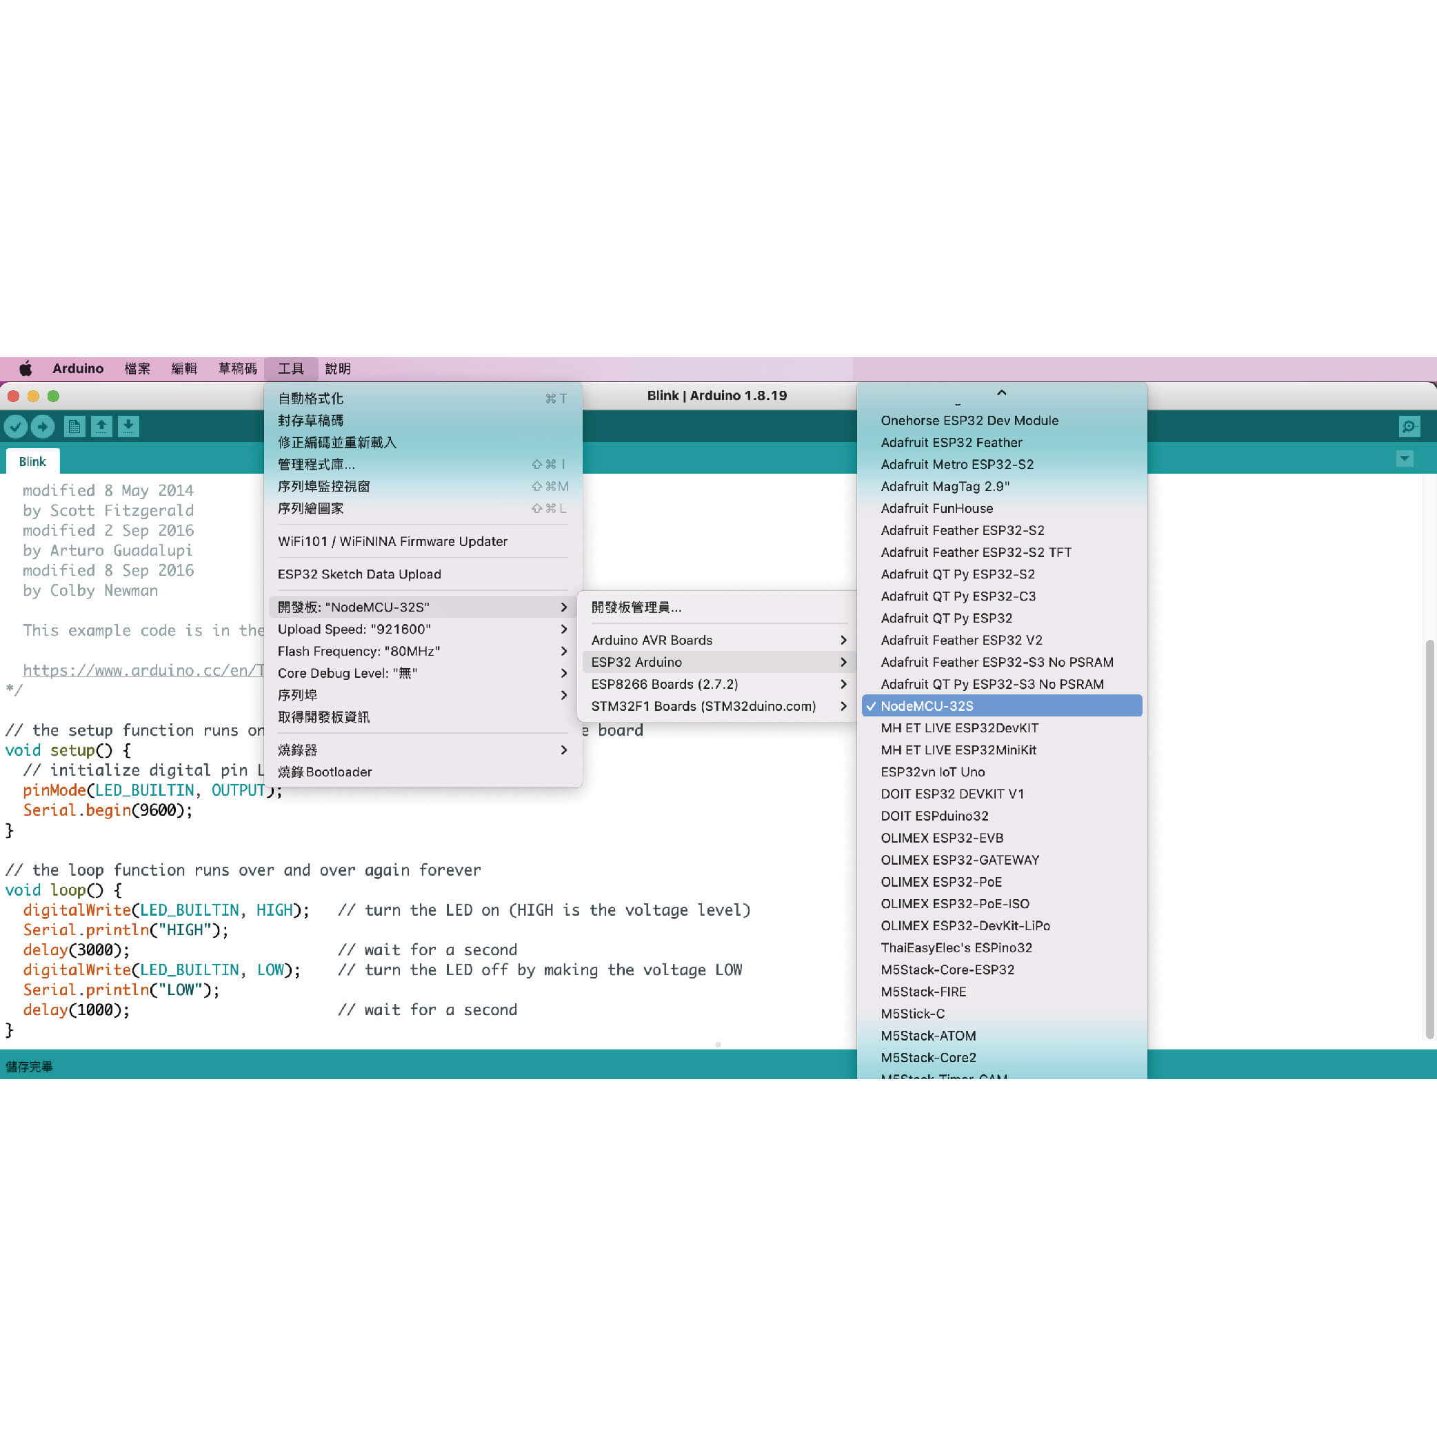Select Adafruit Feather ESP32 V2 board
This screenshot has width=1437, height=1437.
[1001, 640]
